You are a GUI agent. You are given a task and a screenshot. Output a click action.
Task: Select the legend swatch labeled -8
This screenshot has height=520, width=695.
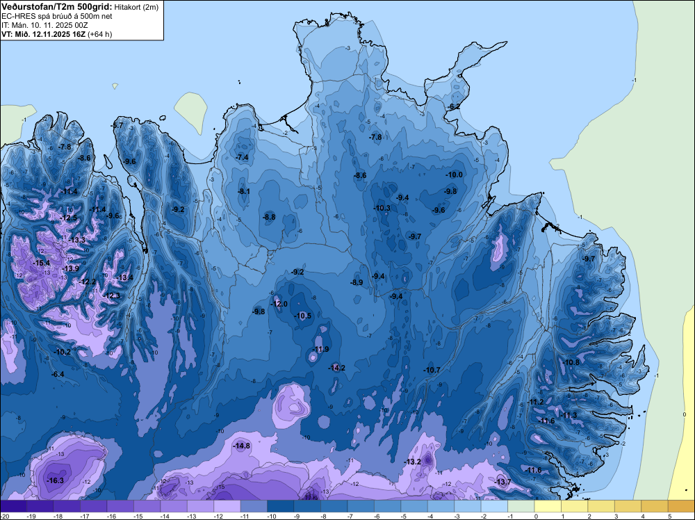(334, 506)
